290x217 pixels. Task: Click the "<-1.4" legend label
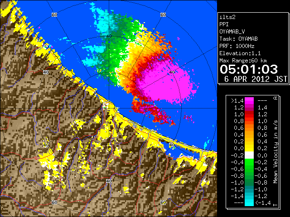(263, 203)
